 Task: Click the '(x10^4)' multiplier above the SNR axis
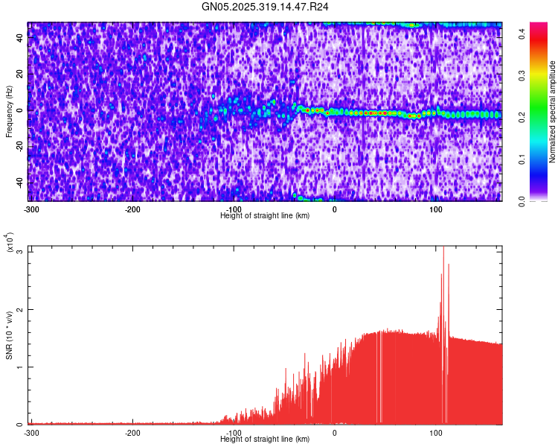pos(10,243)
